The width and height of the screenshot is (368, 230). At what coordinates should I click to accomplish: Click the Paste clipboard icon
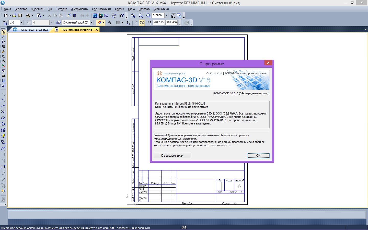(x=61, y=16)
